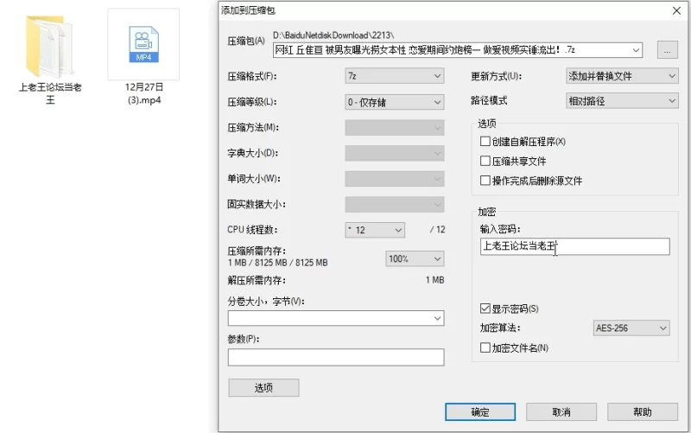
Task: Click the browse (...) button for the archive path
Action: click(667, 50)
